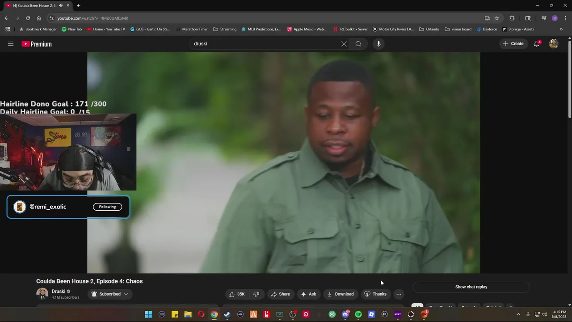This screenshot has width=572, height=322.
Task: Go to YouTube Premium home logo
Action: (x=37, y=44)
